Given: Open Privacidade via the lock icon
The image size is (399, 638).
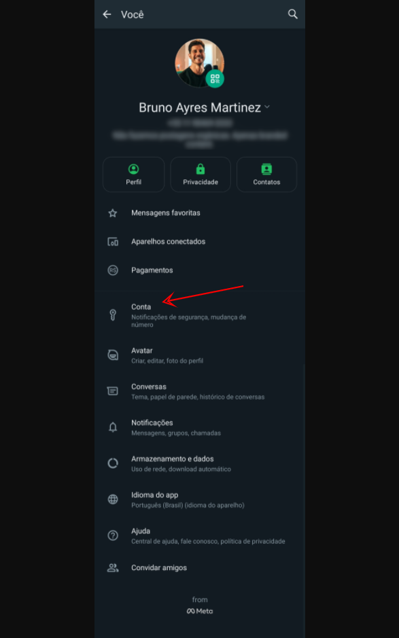Looking at the screenshot, I should (200, 168).
